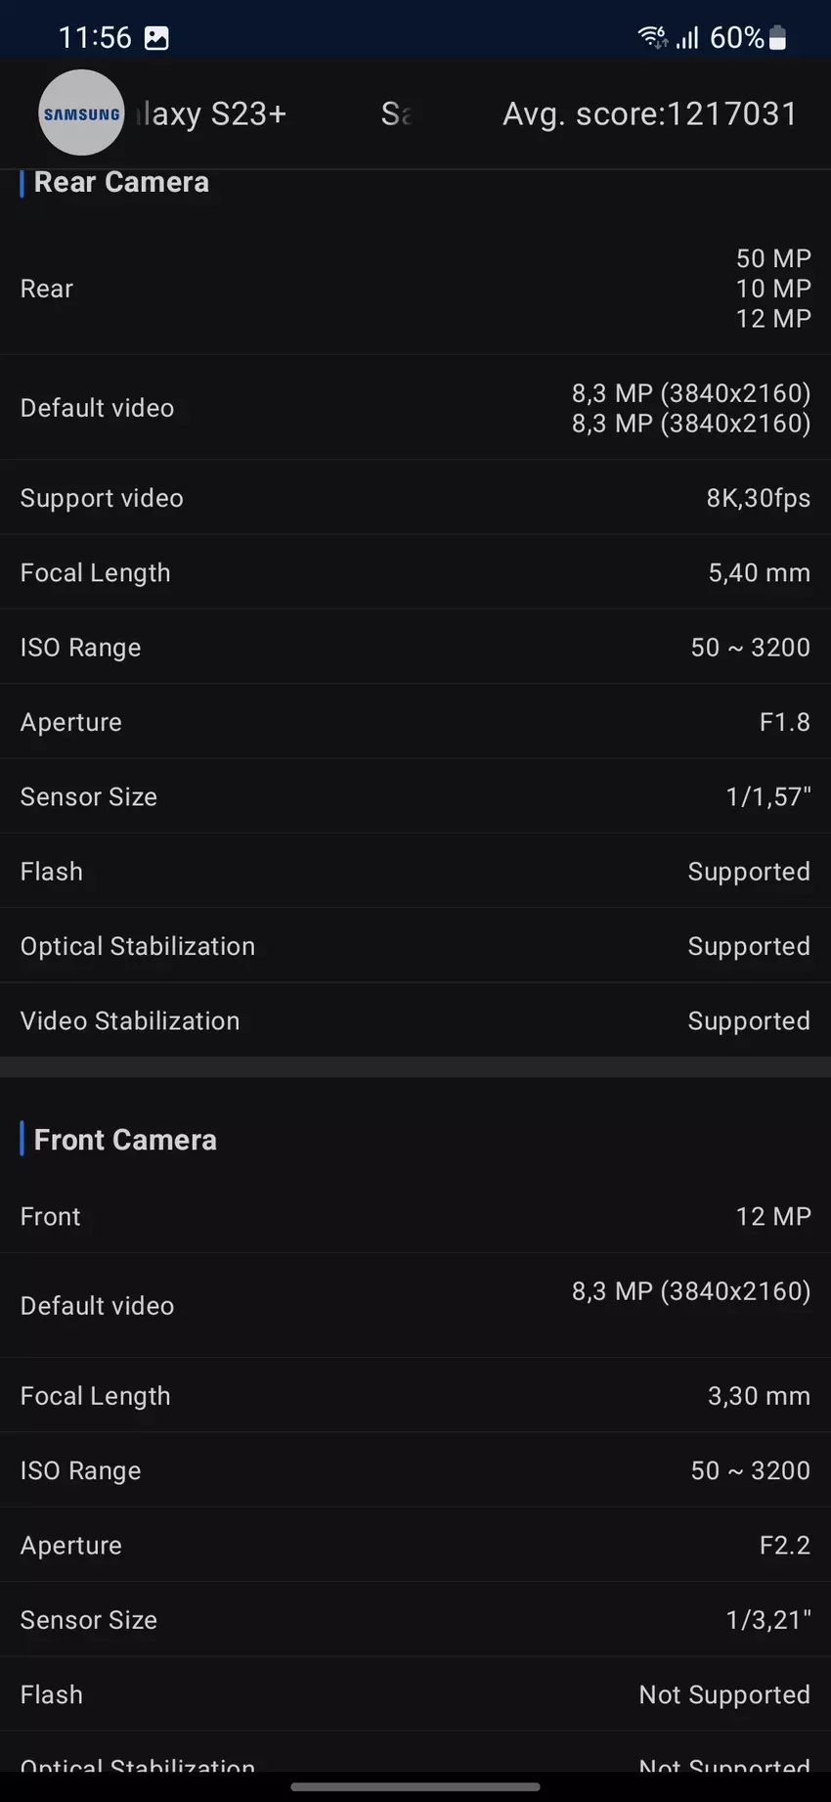This screenshot has height=1802, width=831.
Task: Tap the bottom navigation gesture handle
Action: (415, 1788)
